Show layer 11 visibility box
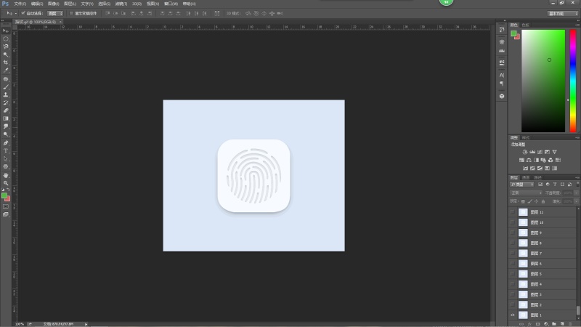The height and width of the screenshot is (327, 581). coord(513,212)
